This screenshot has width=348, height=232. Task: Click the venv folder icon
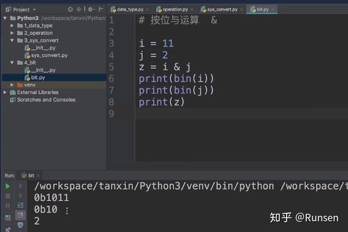pos(20,85)
